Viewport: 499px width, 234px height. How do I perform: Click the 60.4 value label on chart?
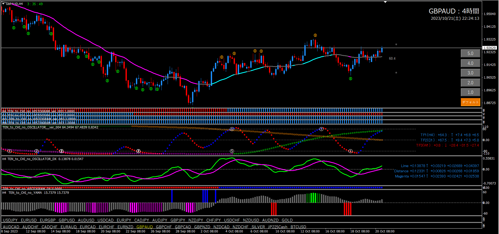pyautogui.click(x=392, y=59)
